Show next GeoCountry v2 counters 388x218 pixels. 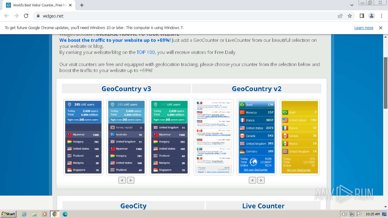click(261, 180)
